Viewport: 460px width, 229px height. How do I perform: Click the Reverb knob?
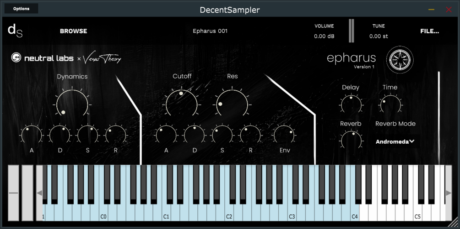coord(351,140)
